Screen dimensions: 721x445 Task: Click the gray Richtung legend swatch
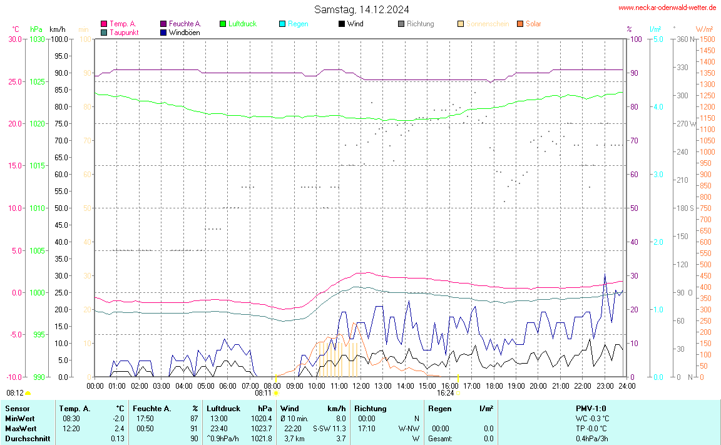click(401, 24)
